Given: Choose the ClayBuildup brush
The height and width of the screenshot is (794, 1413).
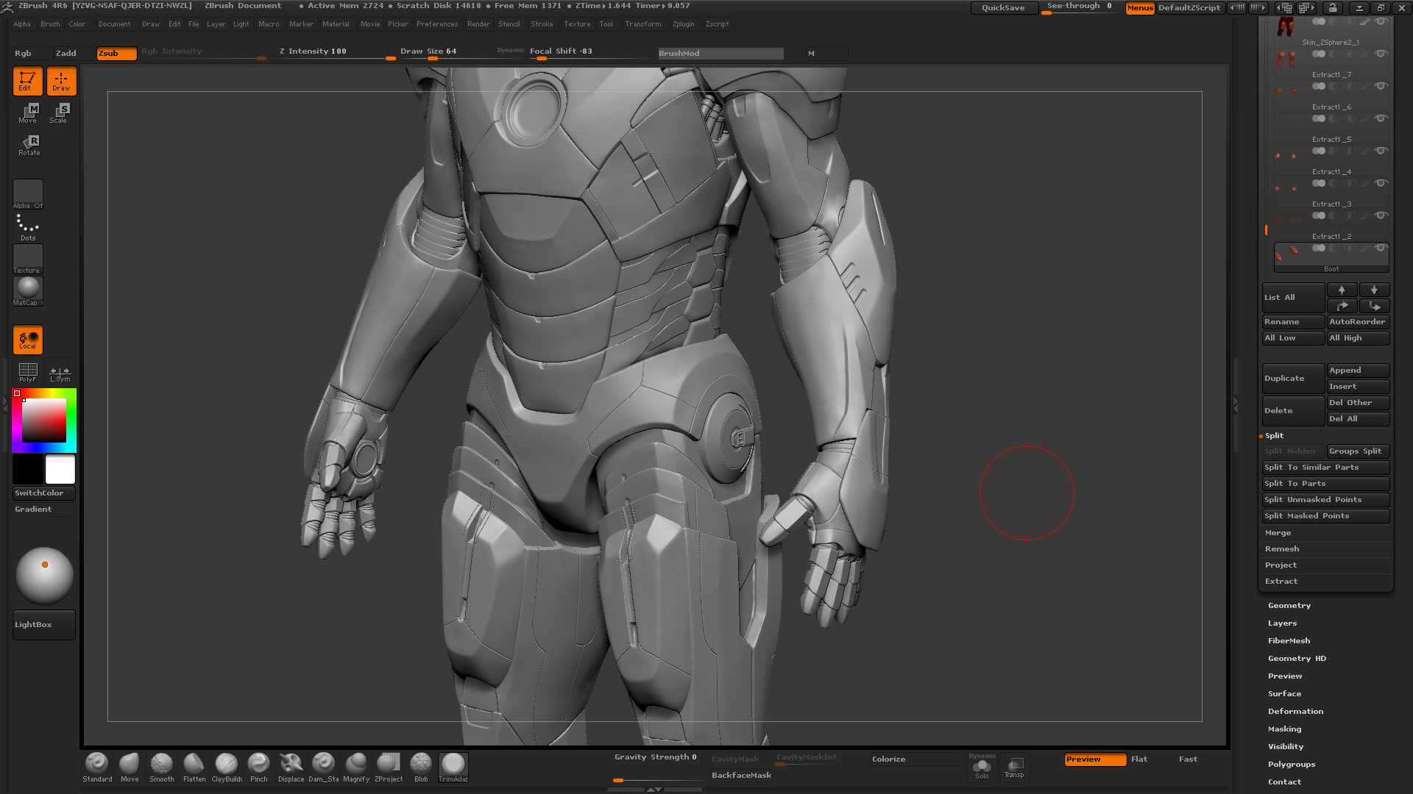Looking at the screenshot, I should (x=227, y=768).
